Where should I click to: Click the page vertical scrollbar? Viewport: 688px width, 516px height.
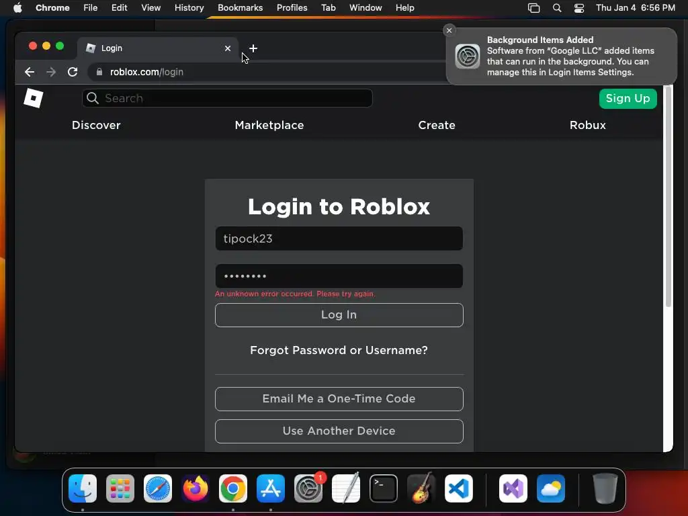(669, 198)
